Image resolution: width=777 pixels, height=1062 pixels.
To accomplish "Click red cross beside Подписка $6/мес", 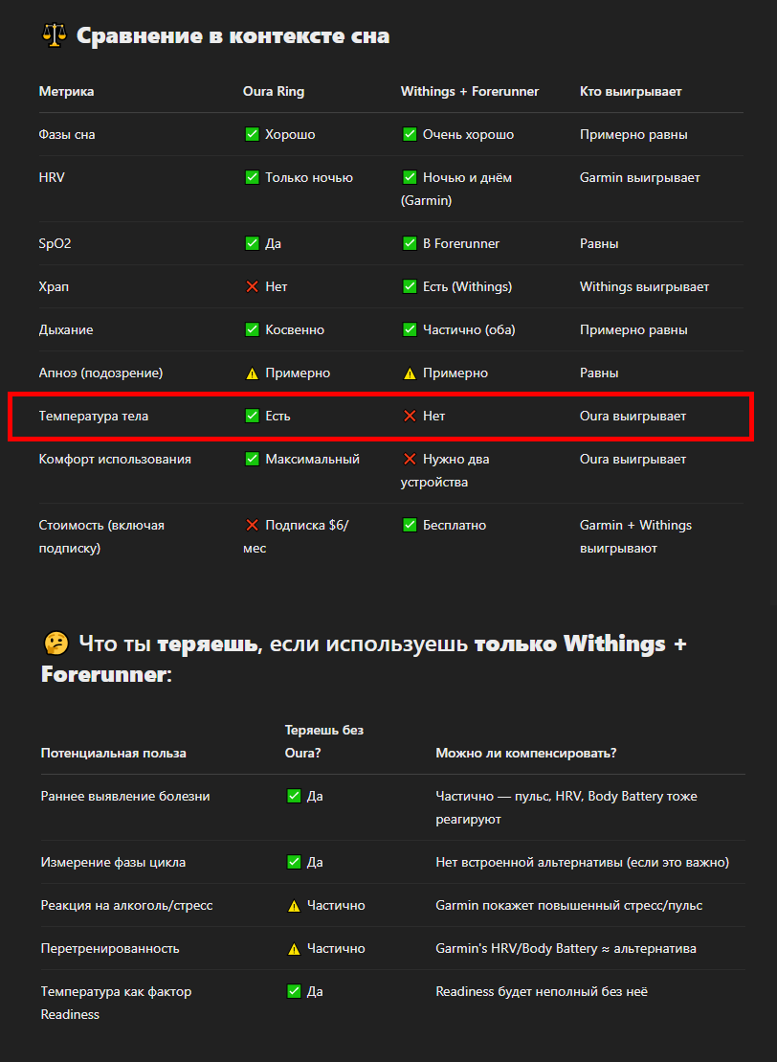I will tap(252, 525).
